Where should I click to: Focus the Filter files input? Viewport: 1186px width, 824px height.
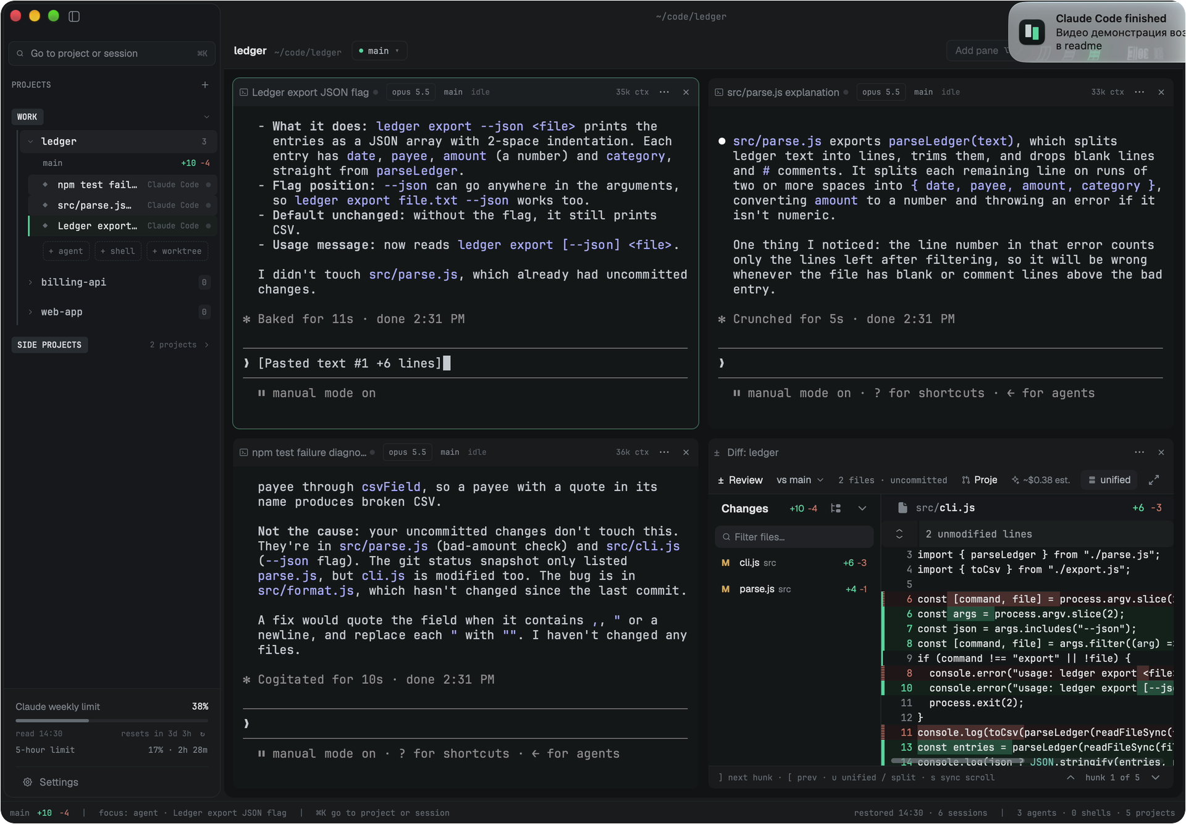tap(794, 537)
